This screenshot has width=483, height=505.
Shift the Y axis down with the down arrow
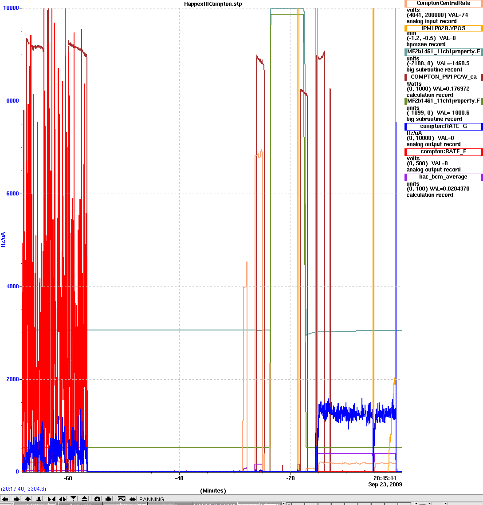coord(39,498)
